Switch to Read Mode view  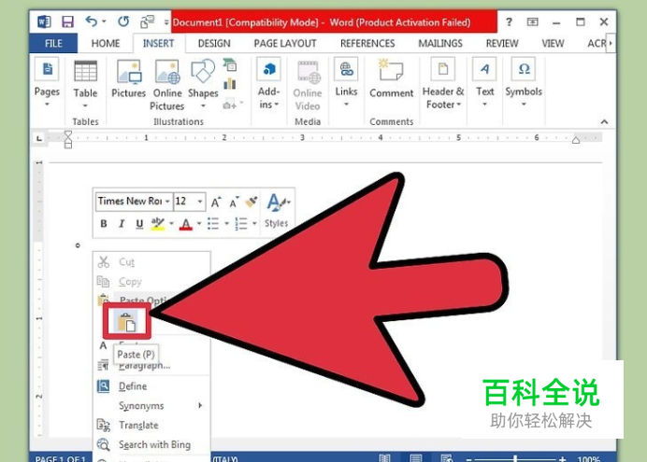[384, 458]
